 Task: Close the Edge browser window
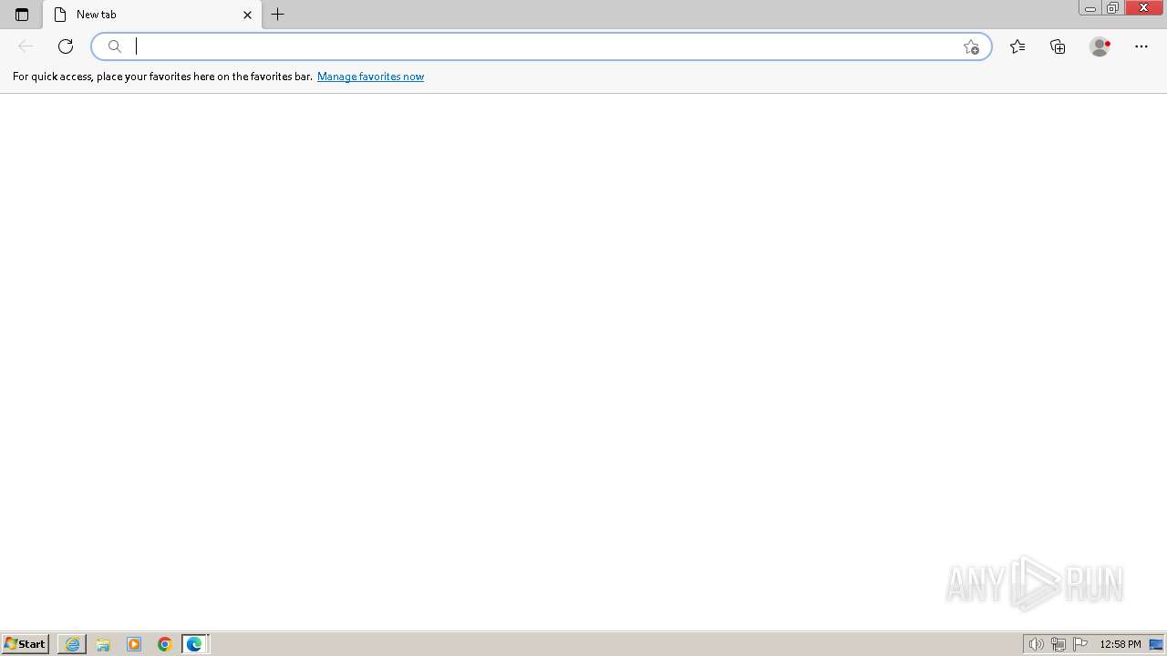(1144, 8)
